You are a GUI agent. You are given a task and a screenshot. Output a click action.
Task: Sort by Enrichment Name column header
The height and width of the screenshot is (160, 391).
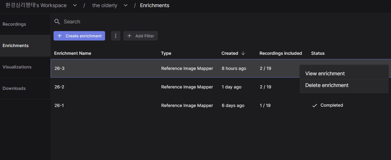click(x=73, y=53)
